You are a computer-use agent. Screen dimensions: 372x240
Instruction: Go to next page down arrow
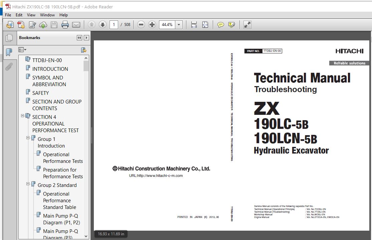pyautogui.click(x=103, y=24)
